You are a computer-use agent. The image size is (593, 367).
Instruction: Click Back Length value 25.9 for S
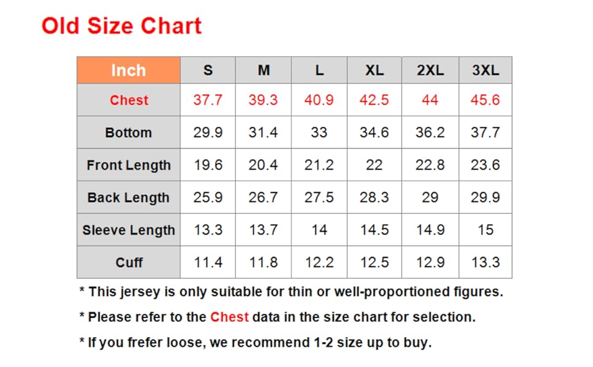(208, 198)
